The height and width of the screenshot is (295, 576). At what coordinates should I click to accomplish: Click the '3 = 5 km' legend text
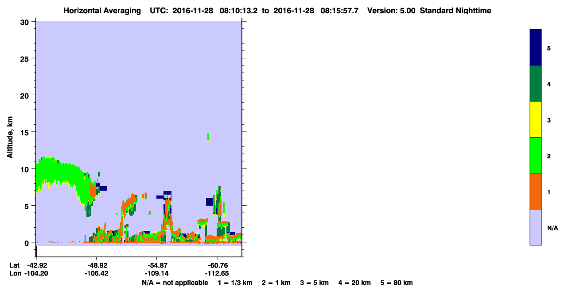315,283
